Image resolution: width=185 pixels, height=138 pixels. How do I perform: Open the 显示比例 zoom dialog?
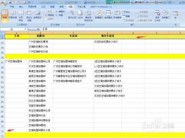(x=72, y=15)
